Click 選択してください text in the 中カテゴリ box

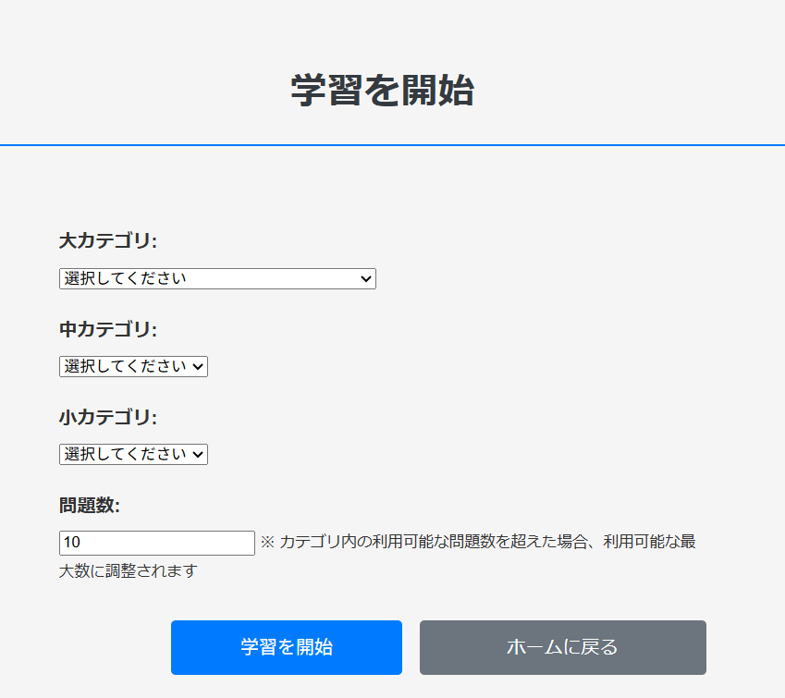pyautogui.click(x=125, y=366)
